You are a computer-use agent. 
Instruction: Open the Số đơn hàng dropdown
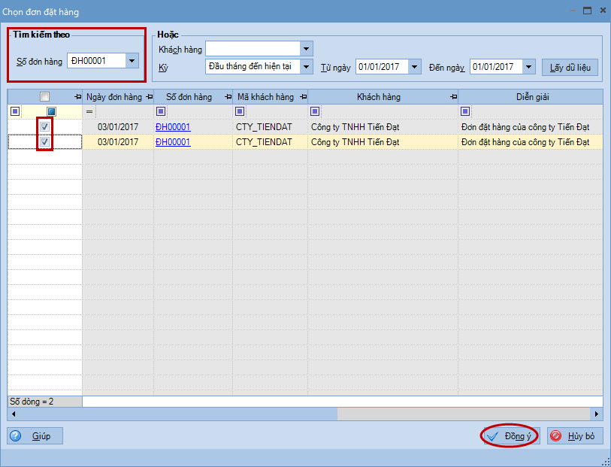coord(132,62)
